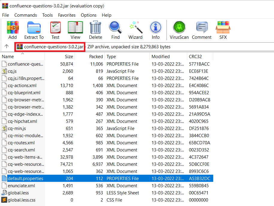Click the cq-routes.xml file icon

click(4, 143)
